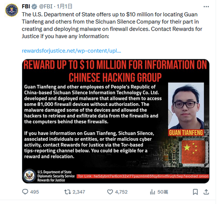Click the repost arrows icon
This screenshot has height=204, width=217.
[x=68, y=192]
